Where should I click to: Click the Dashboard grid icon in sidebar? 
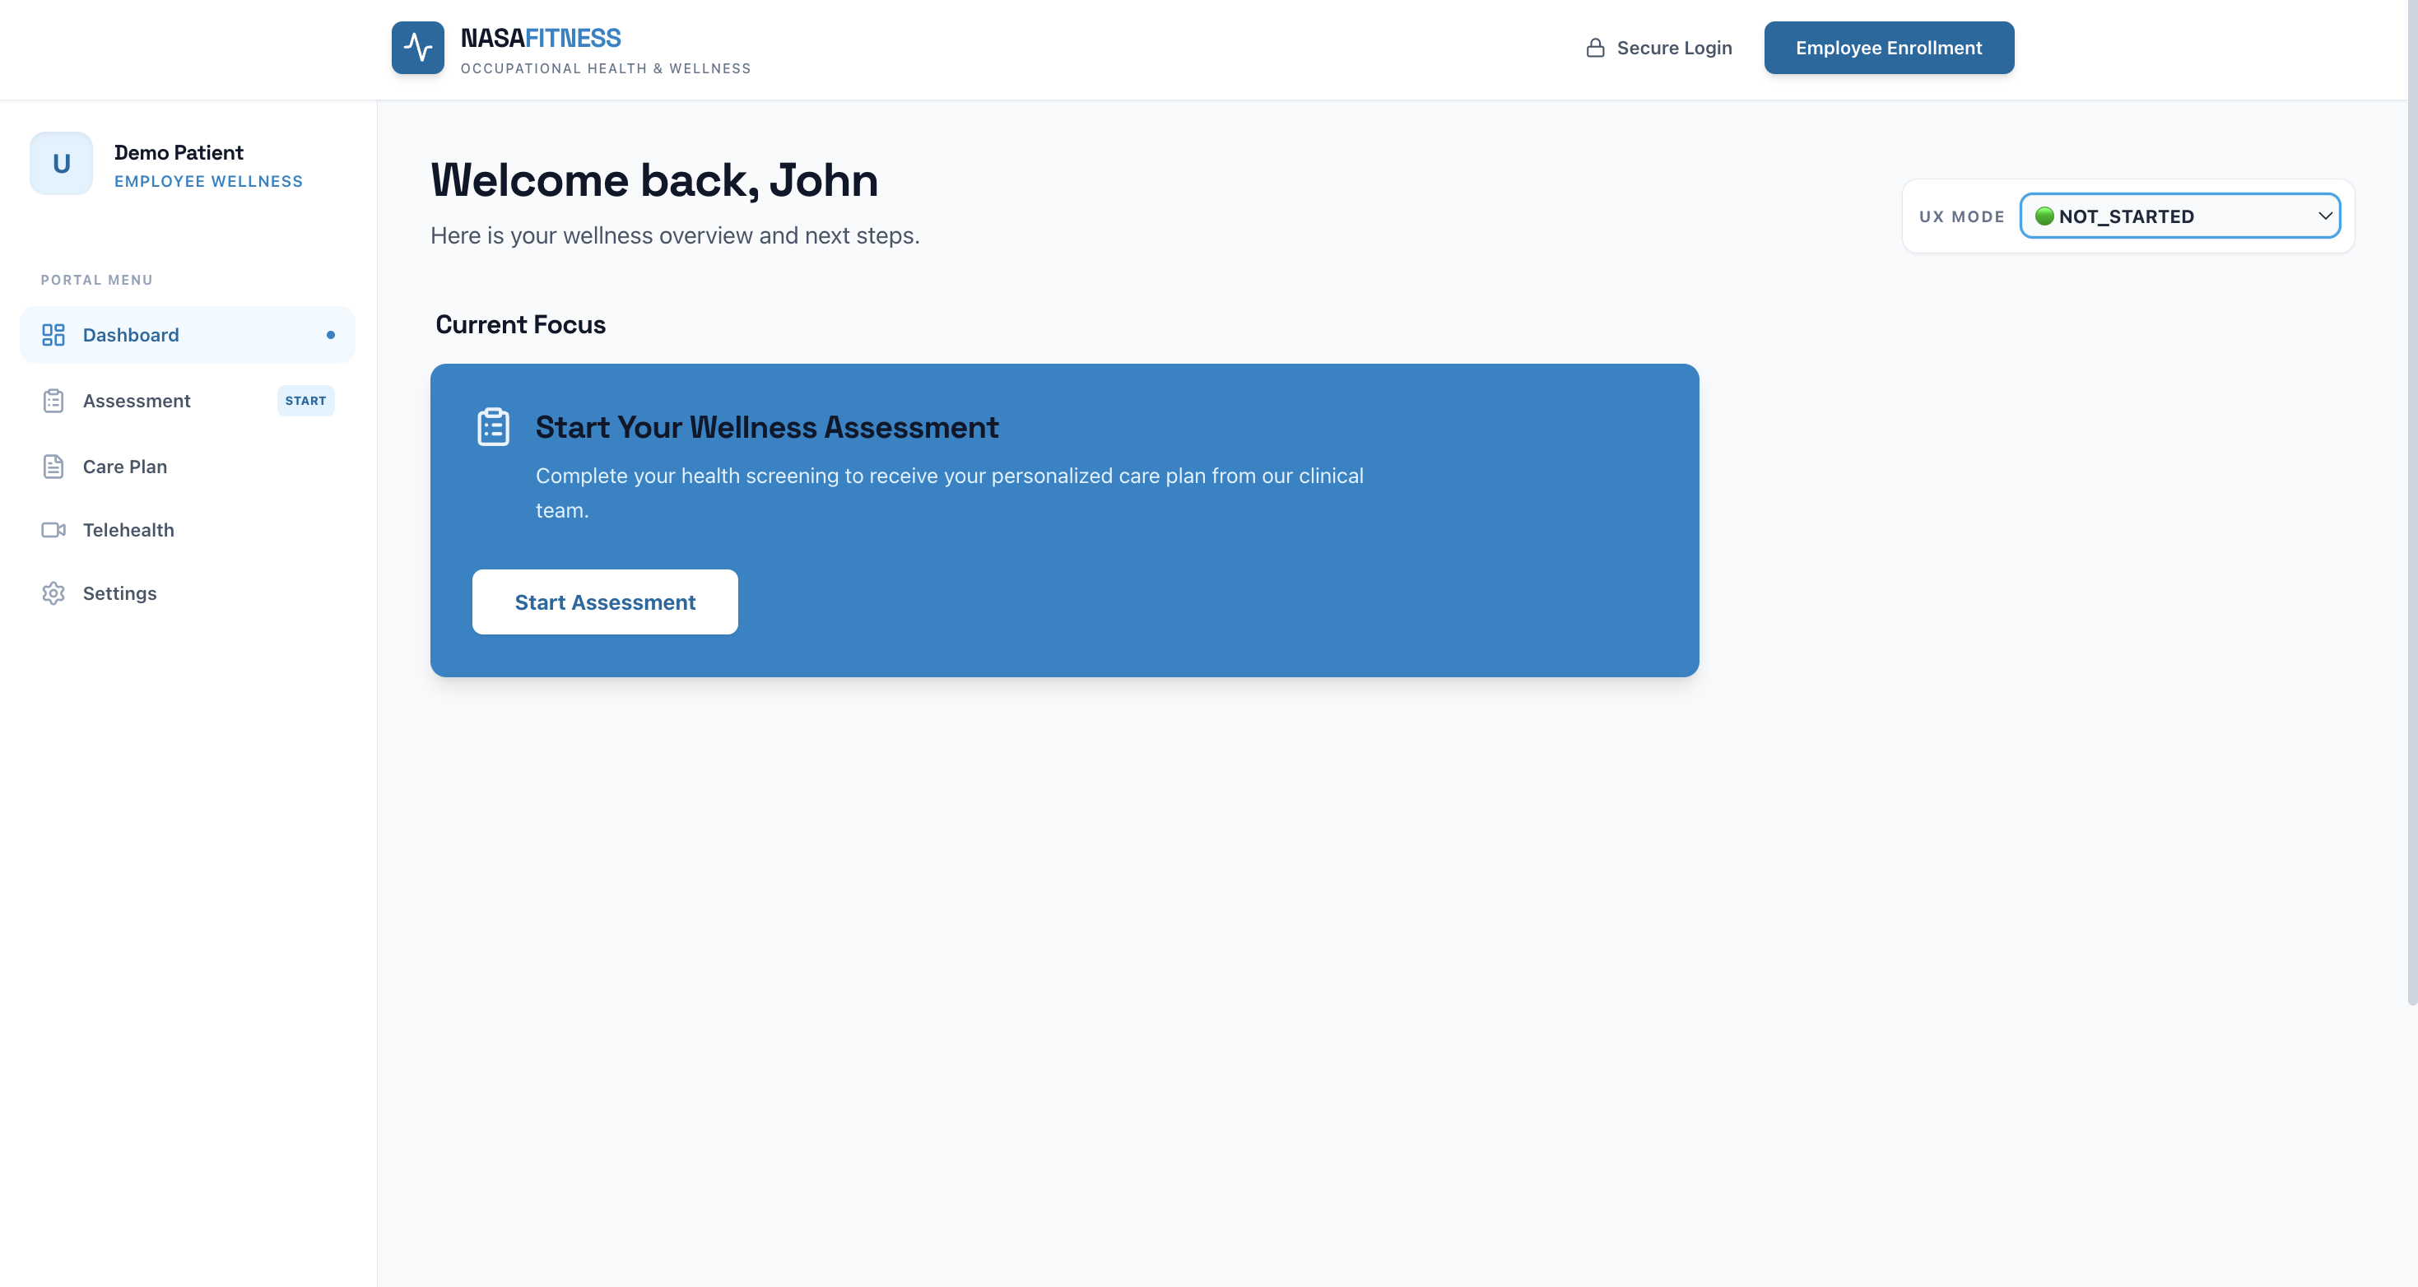click(53, 335)
